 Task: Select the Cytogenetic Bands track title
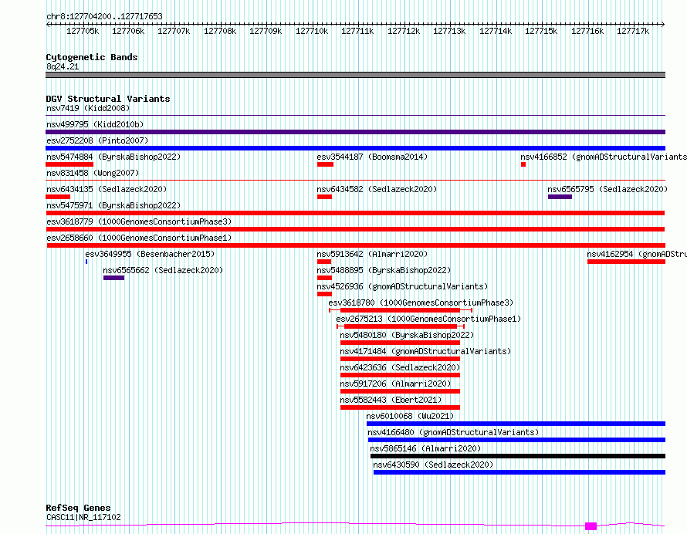[92, 57]
